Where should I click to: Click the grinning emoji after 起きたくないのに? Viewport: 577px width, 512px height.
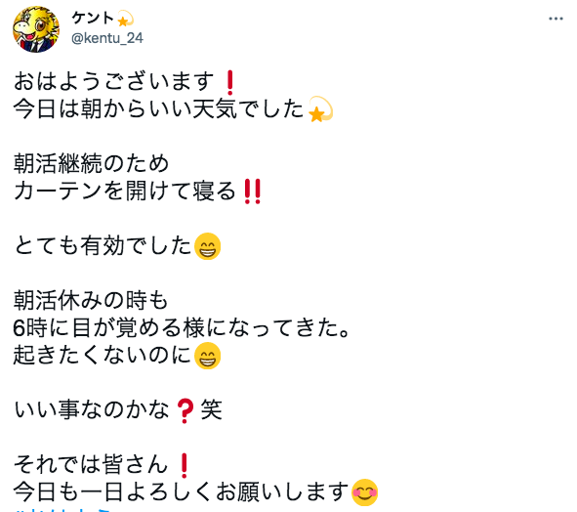coord(208,356)
